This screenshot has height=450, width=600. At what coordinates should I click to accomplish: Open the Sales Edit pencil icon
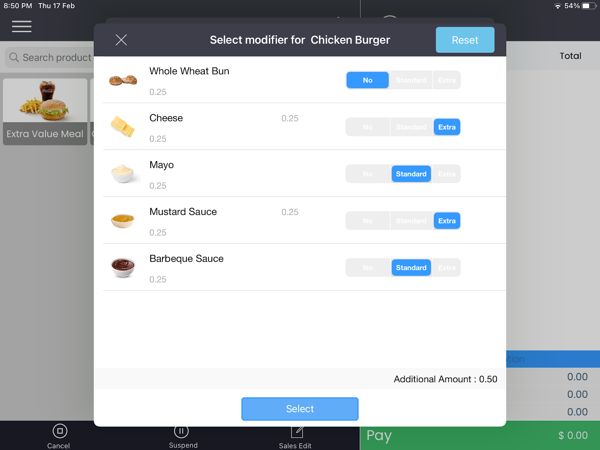tap(297, 432)
